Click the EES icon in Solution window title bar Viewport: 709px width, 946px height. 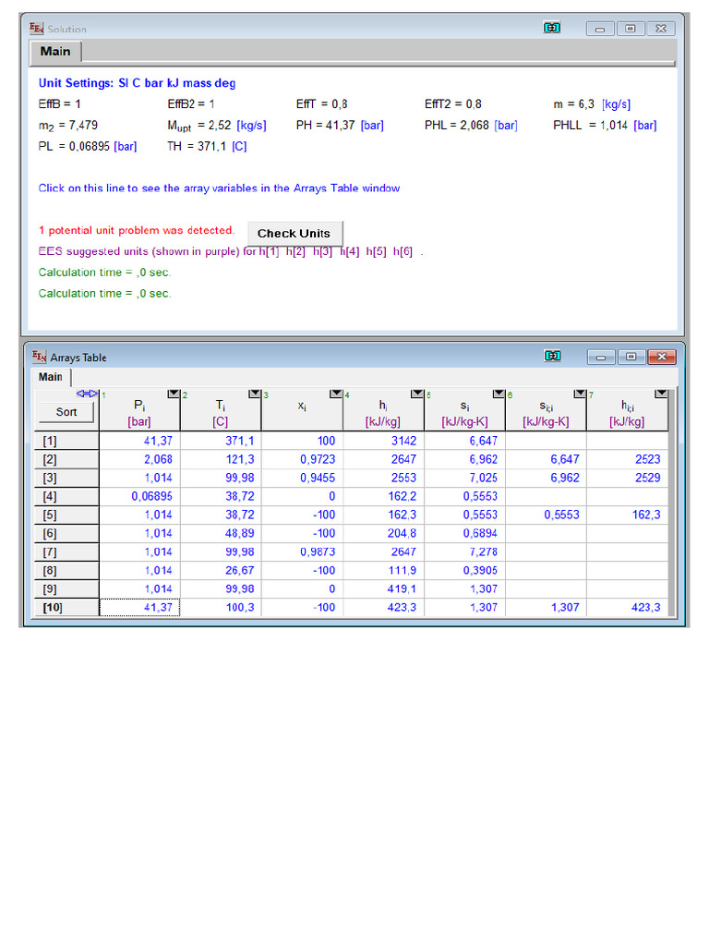pyautogui.click(x=37, y=29)
